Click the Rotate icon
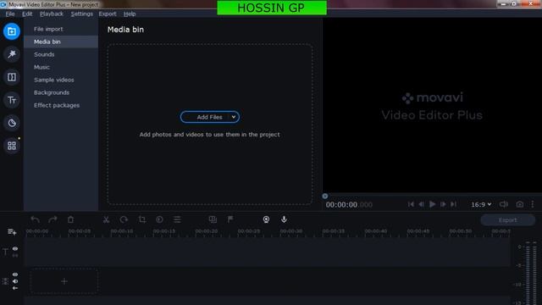The width and height of the screenshot is (542, 305). coord(124,219)
